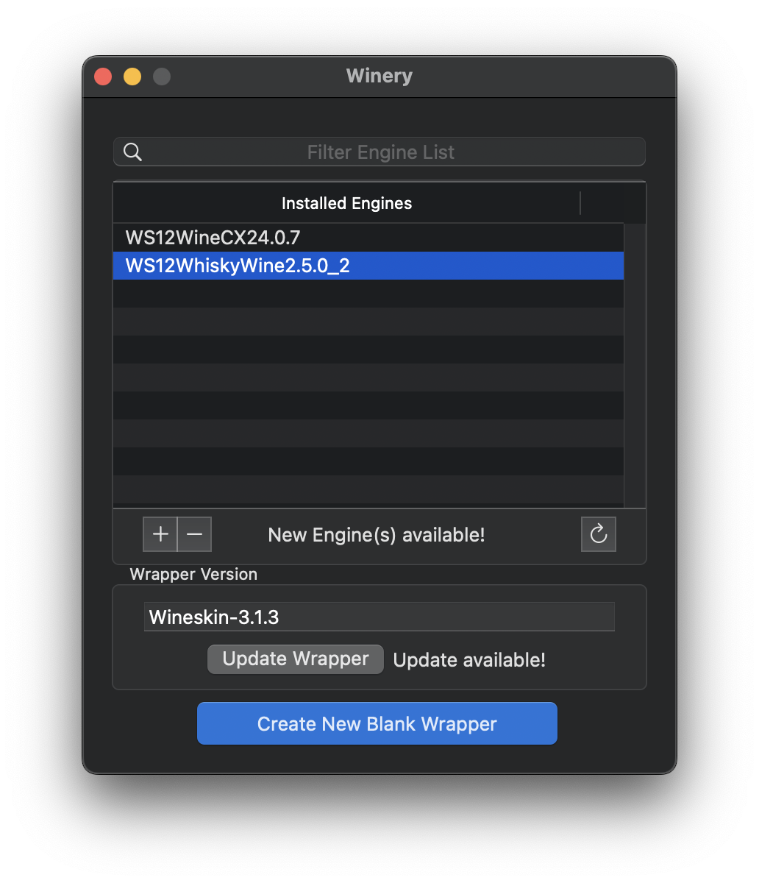Click the Wineskin-3.1.3 wrapper version field

click(x=379, y=617)
